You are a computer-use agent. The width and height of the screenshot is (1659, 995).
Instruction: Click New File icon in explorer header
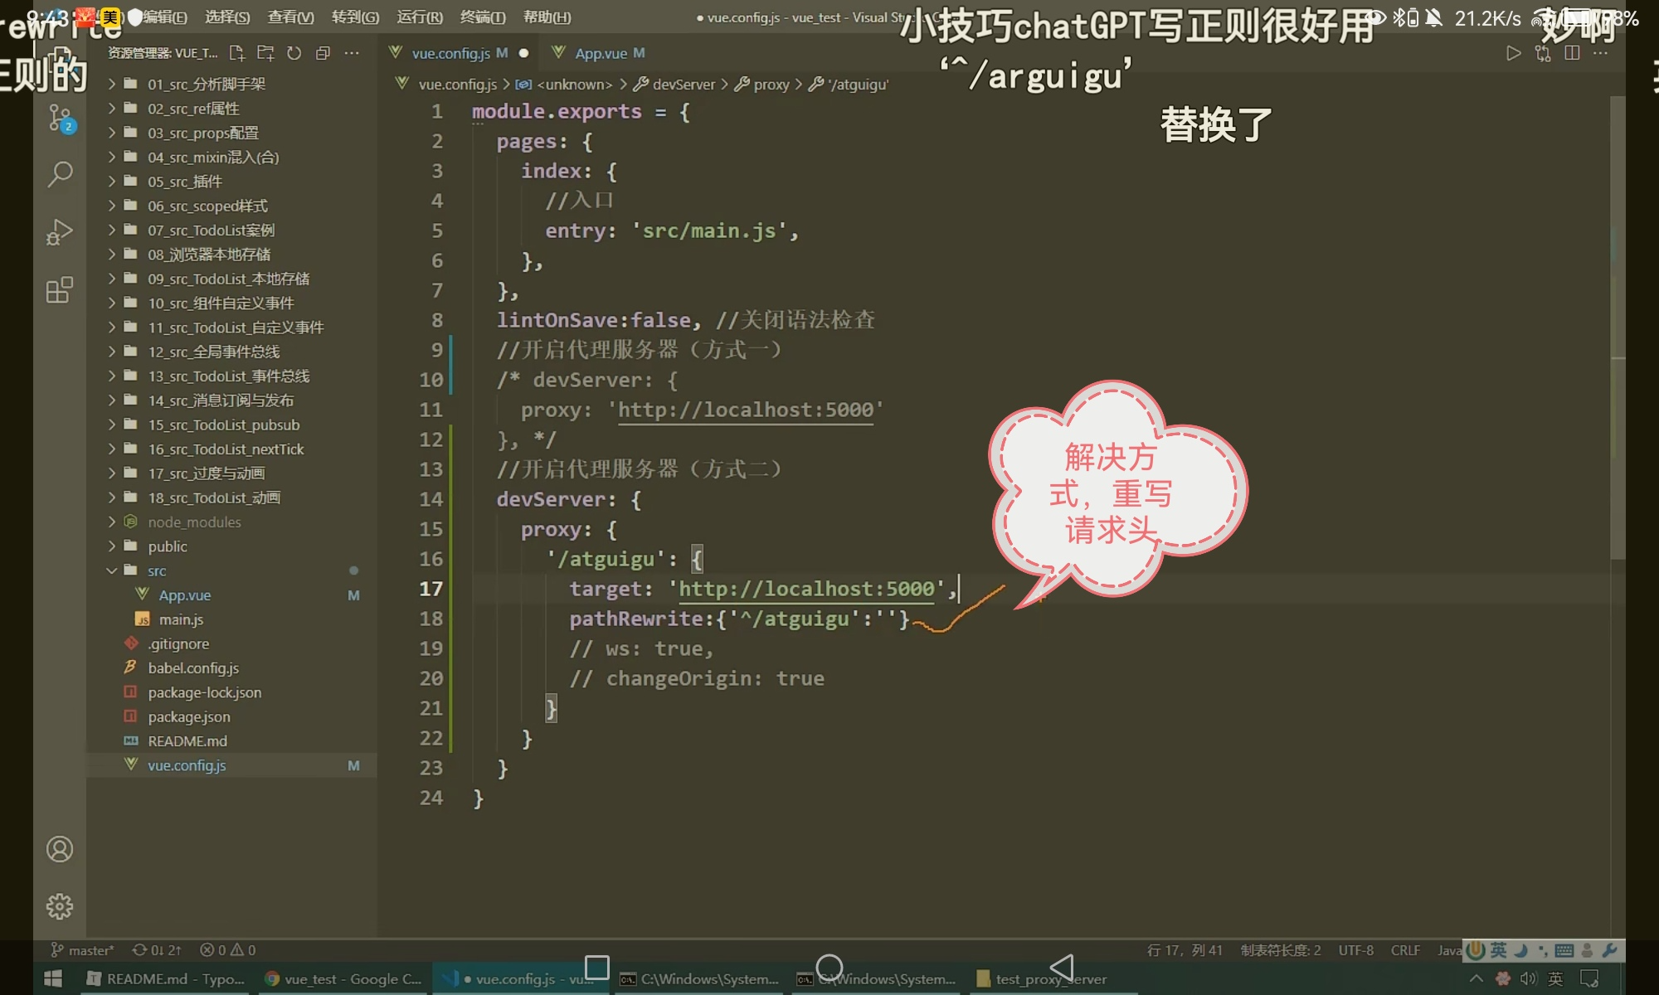tap(237, 53)
